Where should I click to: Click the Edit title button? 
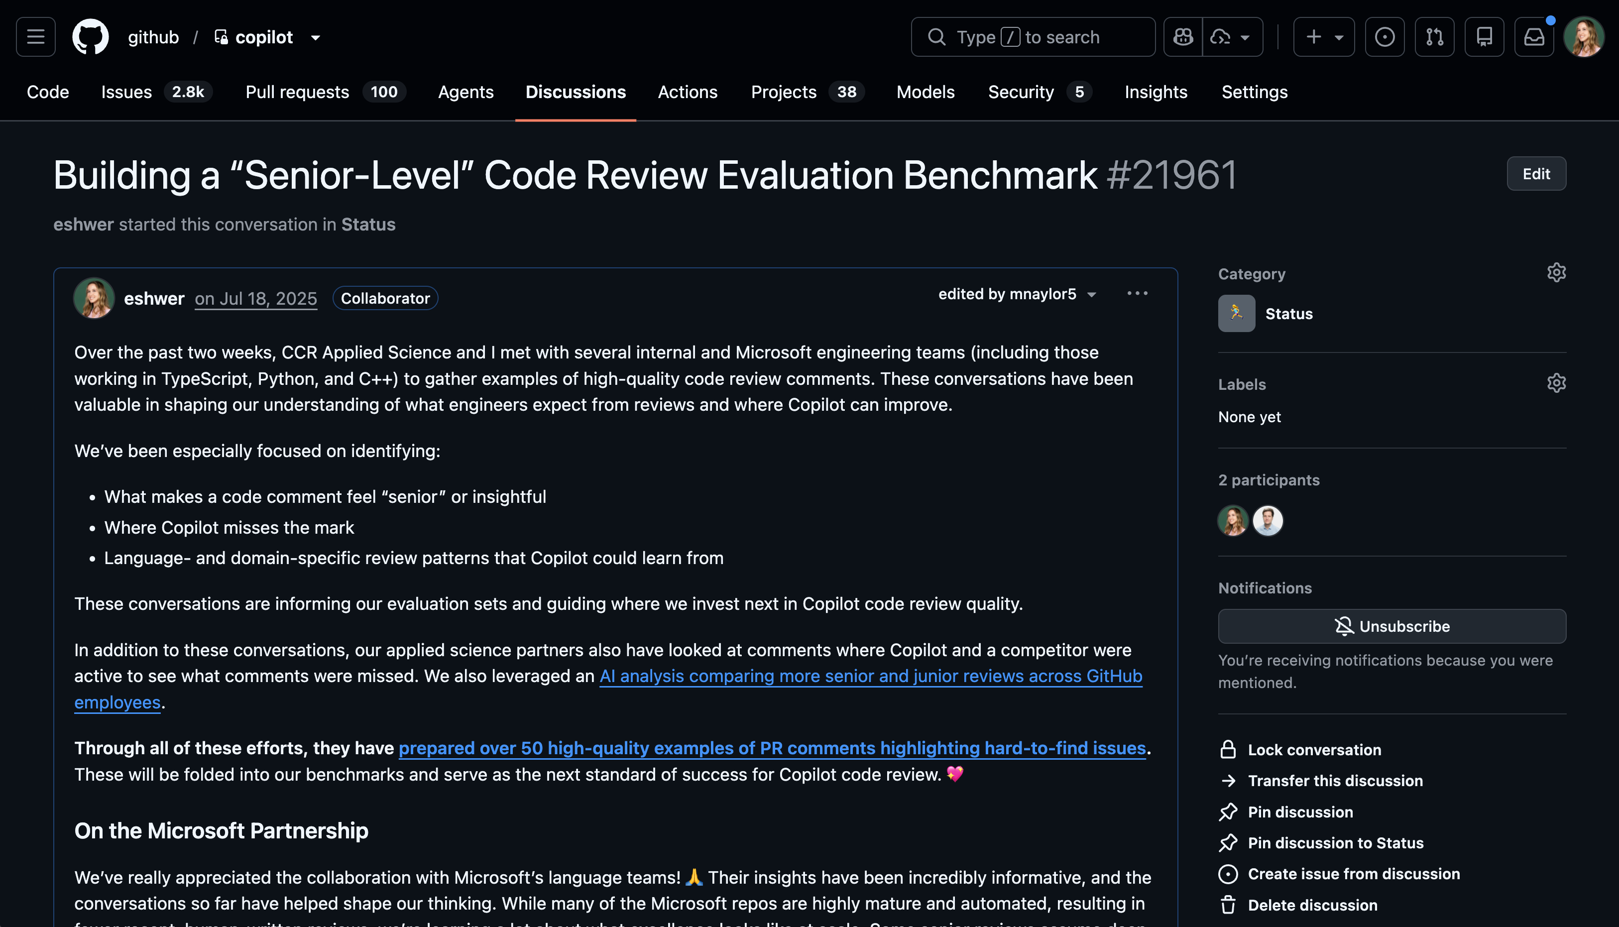tap(1535, 174)
